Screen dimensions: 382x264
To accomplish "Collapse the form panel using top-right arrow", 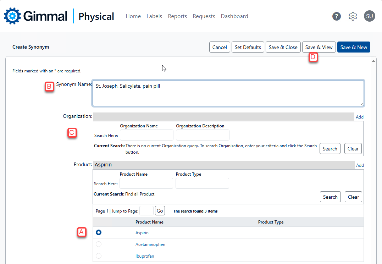I will [x=373, y=61].
